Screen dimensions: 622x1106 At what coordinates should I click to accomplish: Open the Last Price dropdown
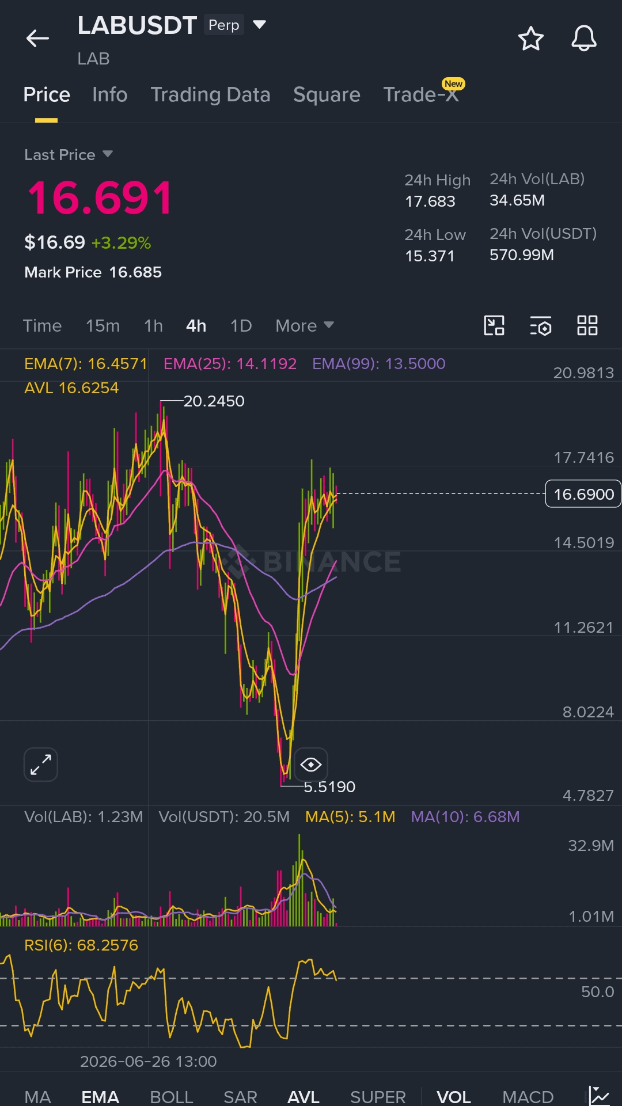69,154
